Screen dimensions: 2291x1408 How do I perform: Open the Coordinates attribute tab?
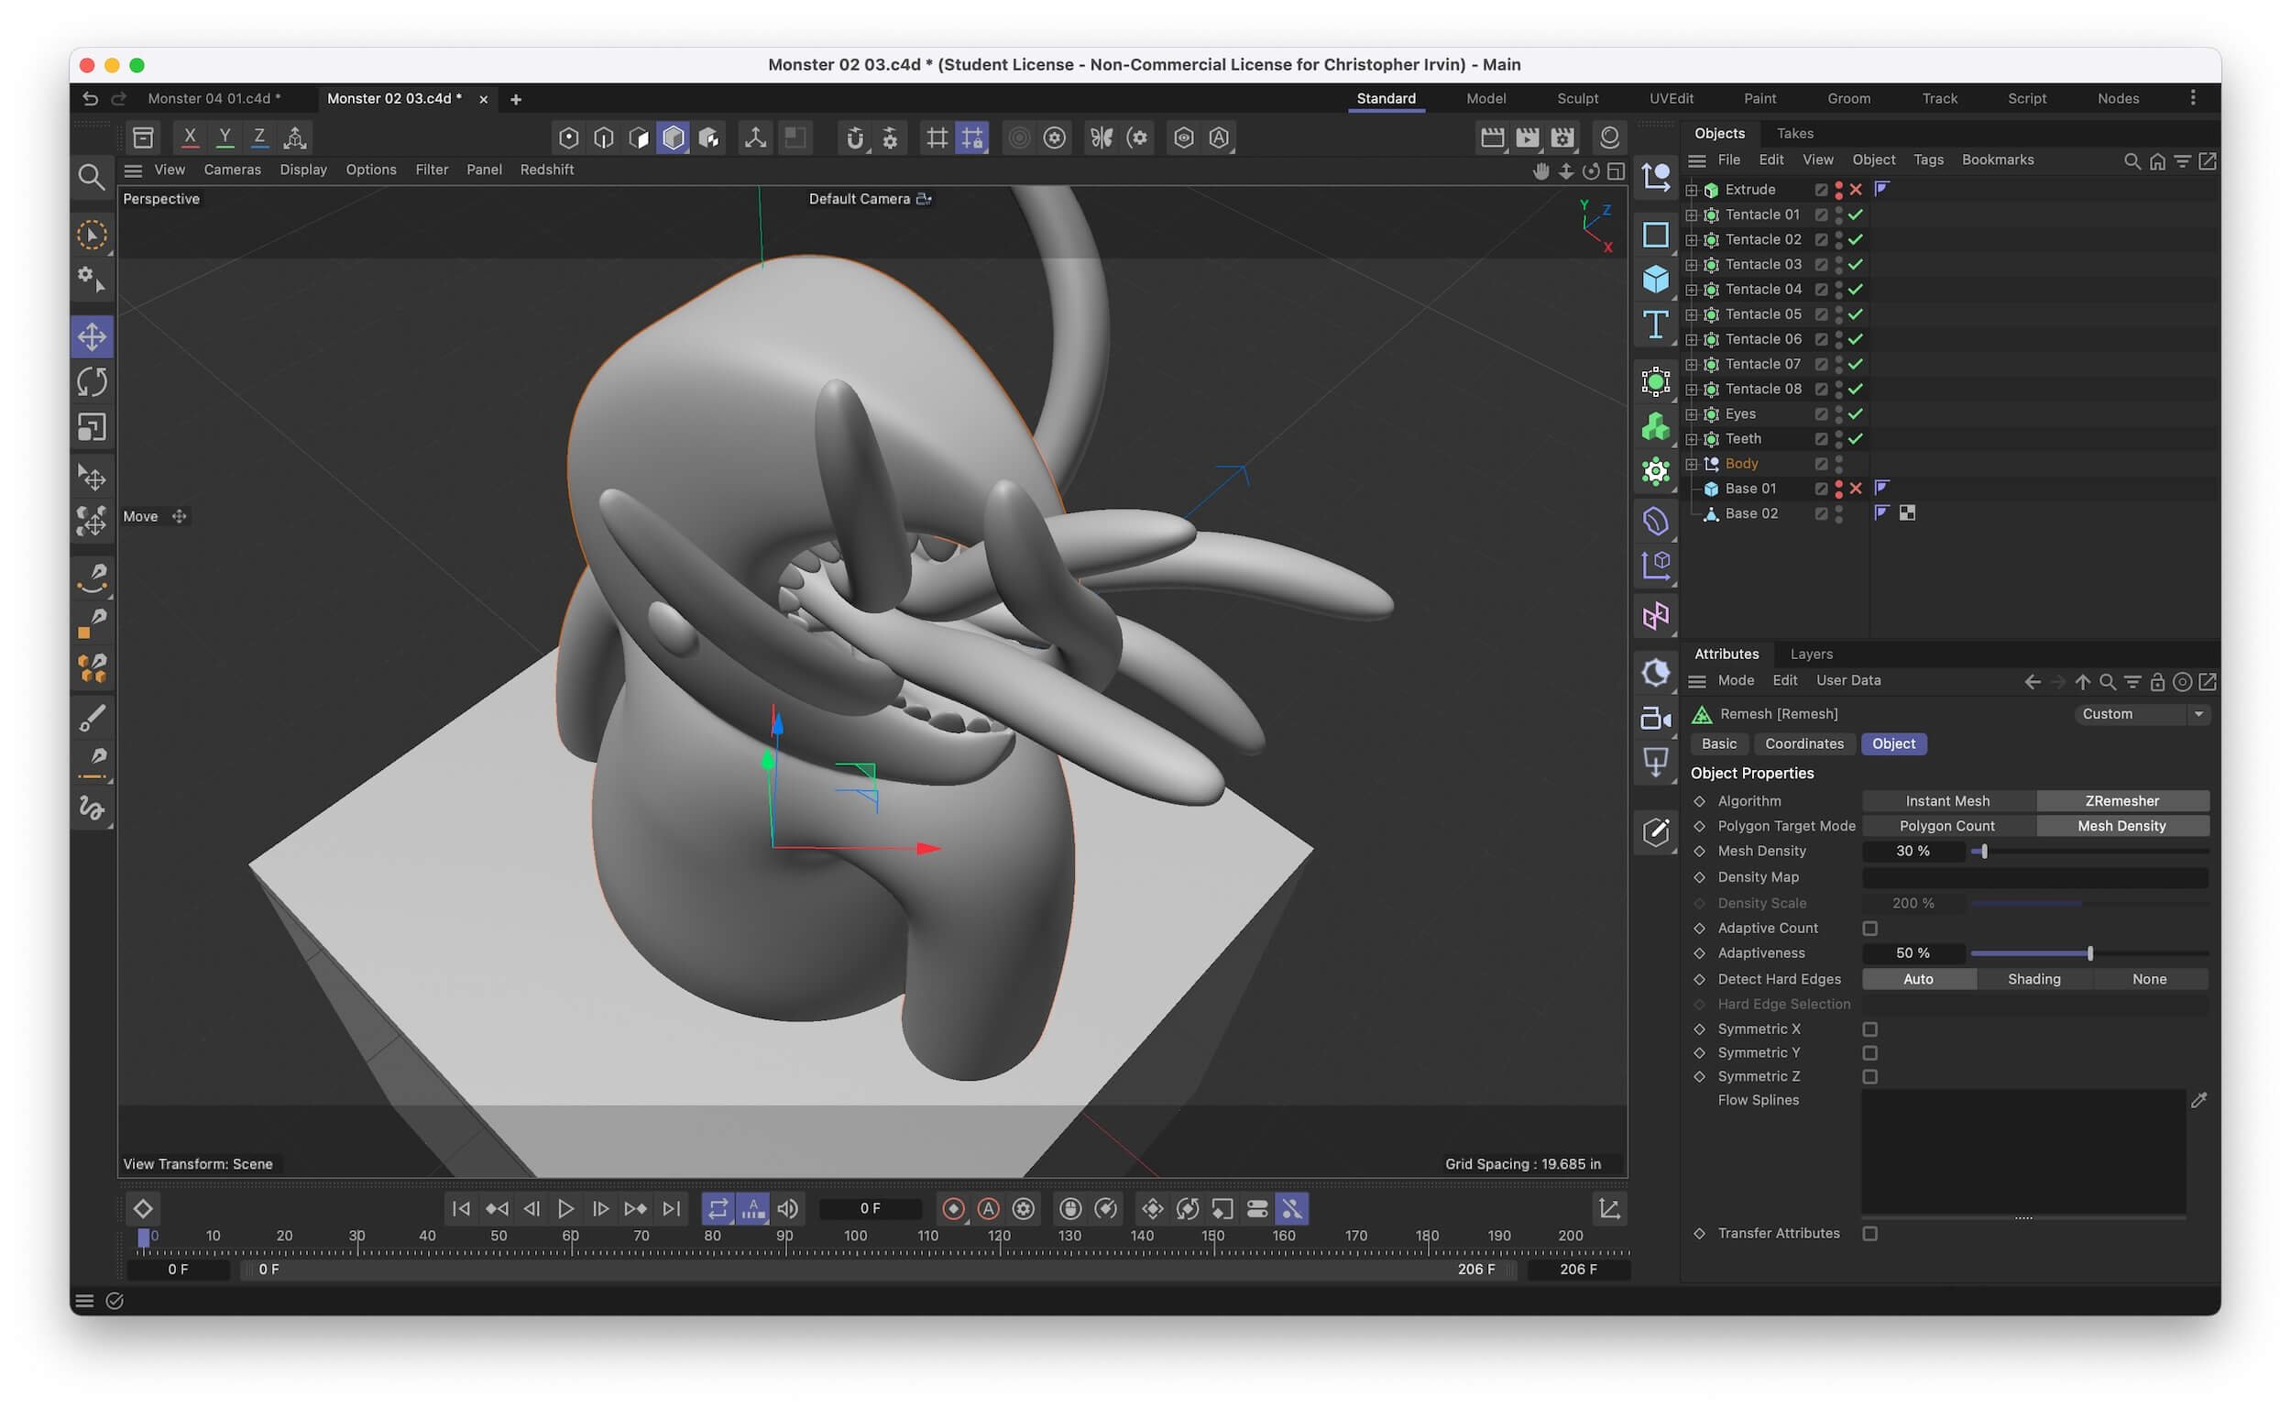[1803, 744]
